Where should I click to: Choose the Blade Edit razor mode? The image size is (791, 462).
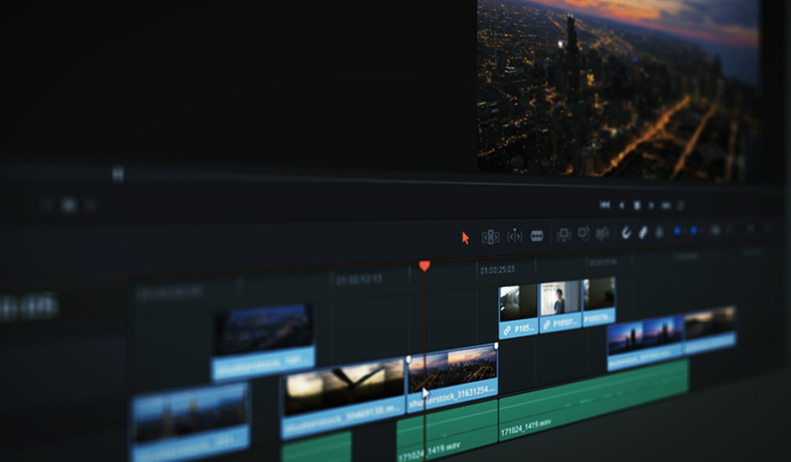[537, 235]
